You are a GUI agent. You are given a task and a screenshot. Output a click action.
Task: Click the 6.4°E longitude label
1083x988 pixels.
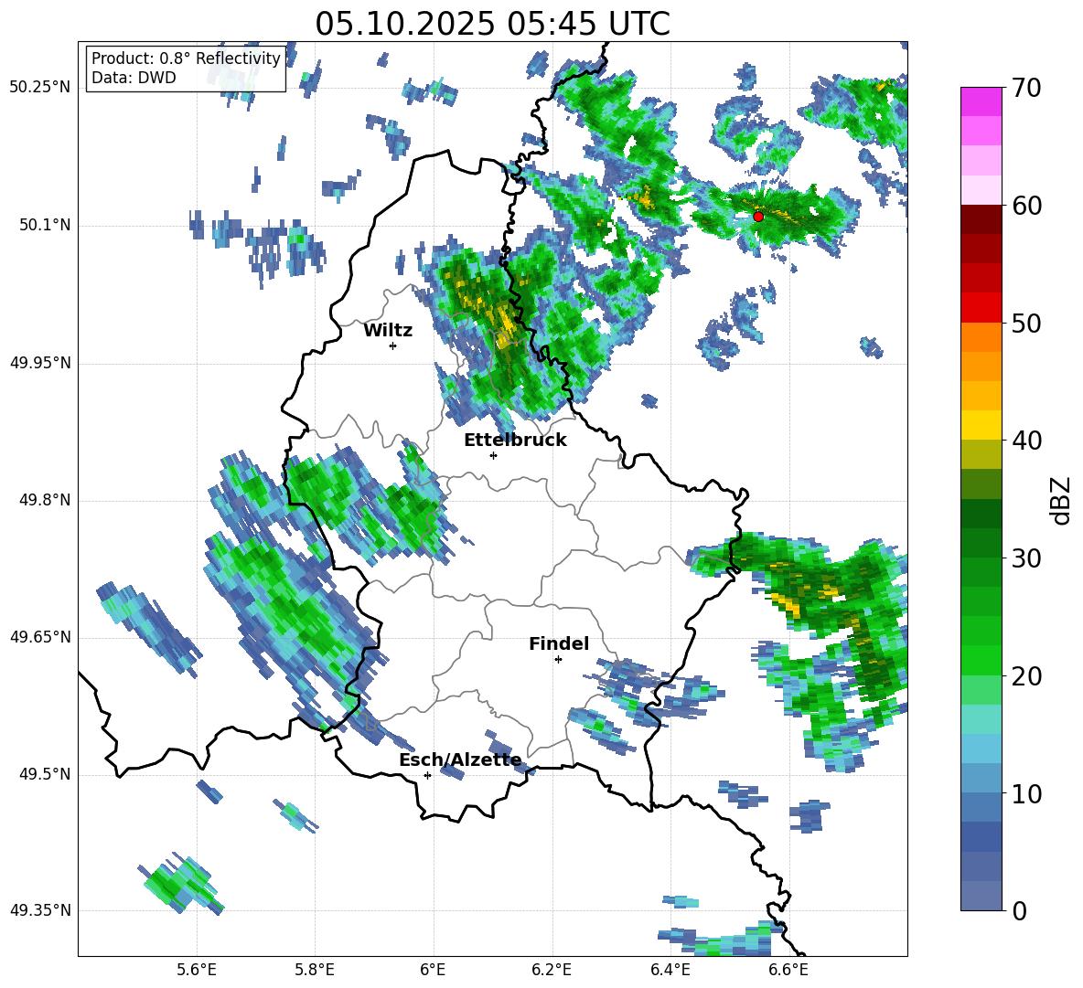click(x=670, y=970)
